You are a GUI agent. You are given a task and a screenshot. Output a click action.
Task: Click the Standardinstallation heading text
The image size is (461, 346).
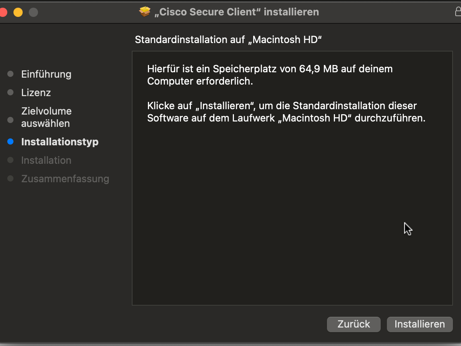click(228, 40)
